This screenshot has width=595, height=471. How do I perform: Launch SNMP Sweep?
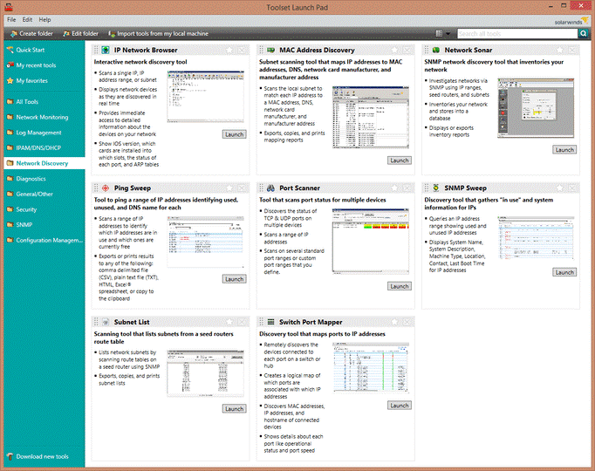(x=564, y=272)
